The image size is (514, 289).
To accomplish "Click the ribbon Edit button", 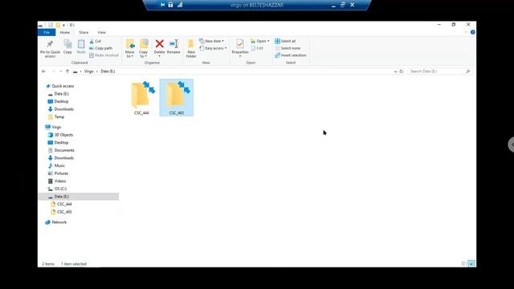I will (x=257, y=48).
